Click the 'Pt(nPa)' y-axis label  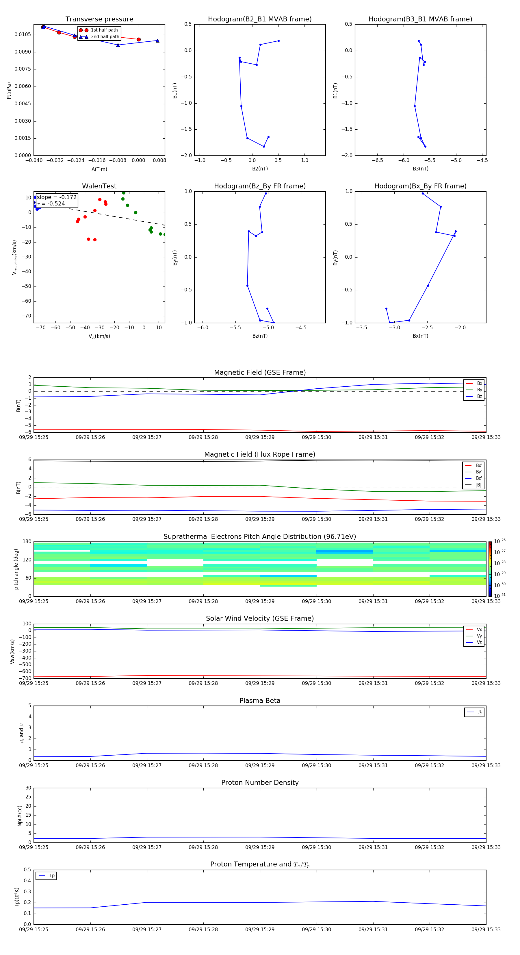pos(9,90)
